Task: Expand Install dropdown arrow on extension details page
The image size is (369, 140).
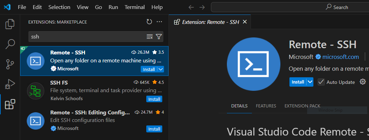Action: click(x=310, y=82)
